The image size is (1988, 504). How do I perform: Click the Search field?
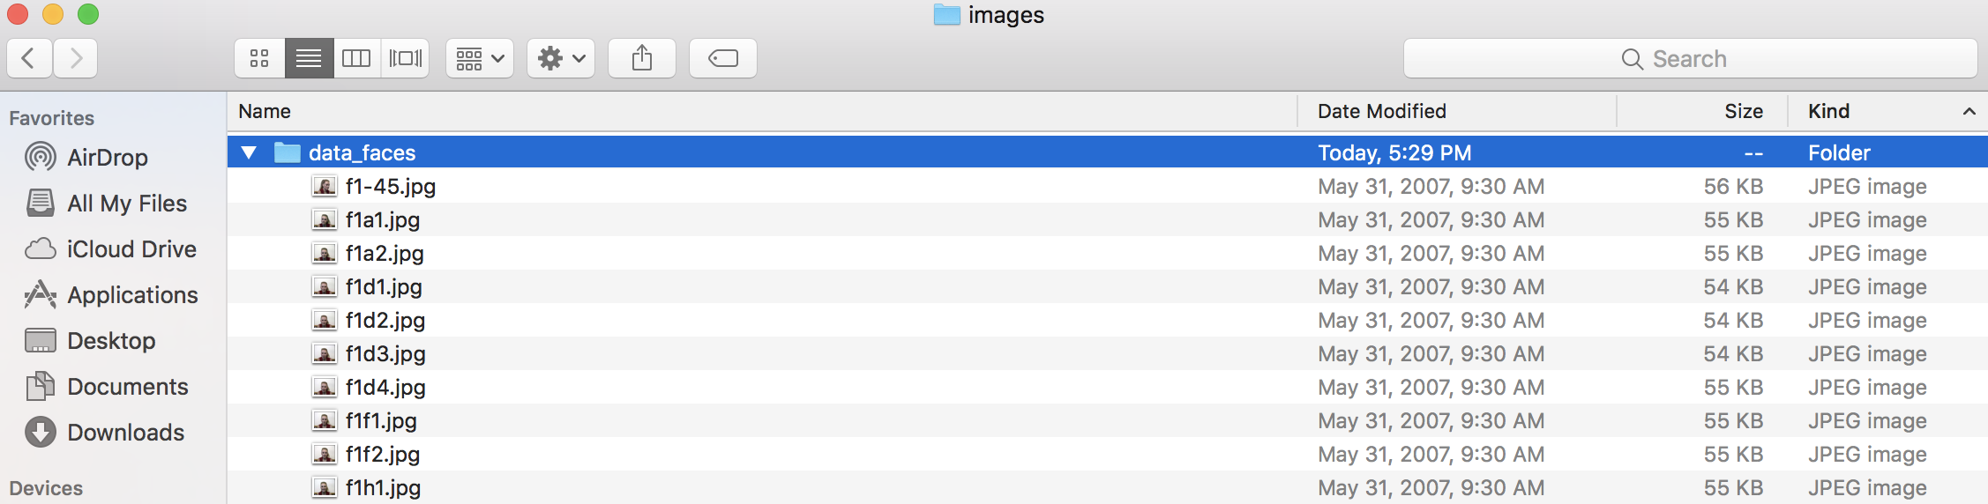pyautogui.click(x=1689, y=58)
